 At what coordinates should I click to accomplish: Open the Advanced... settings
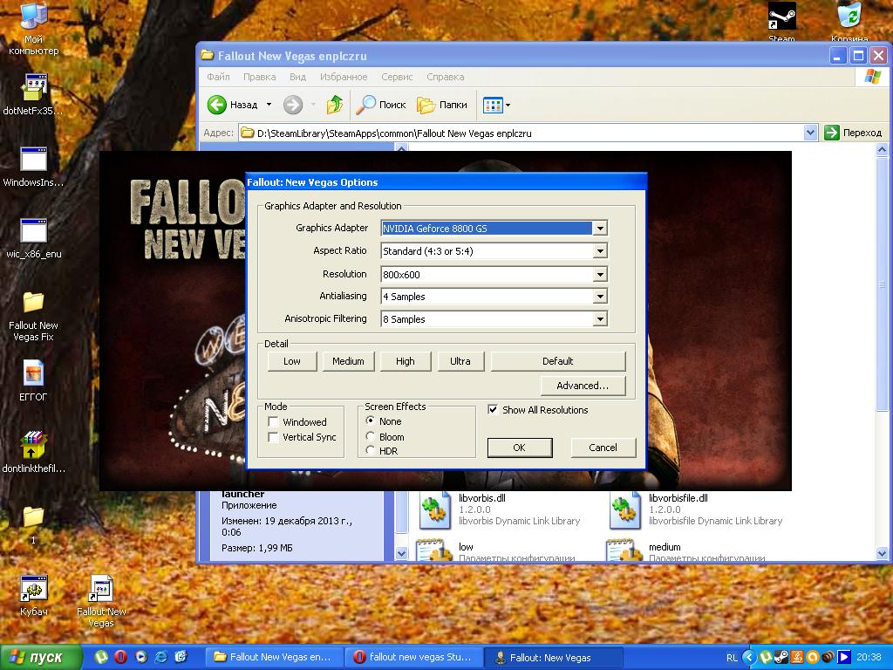point(583,386)
